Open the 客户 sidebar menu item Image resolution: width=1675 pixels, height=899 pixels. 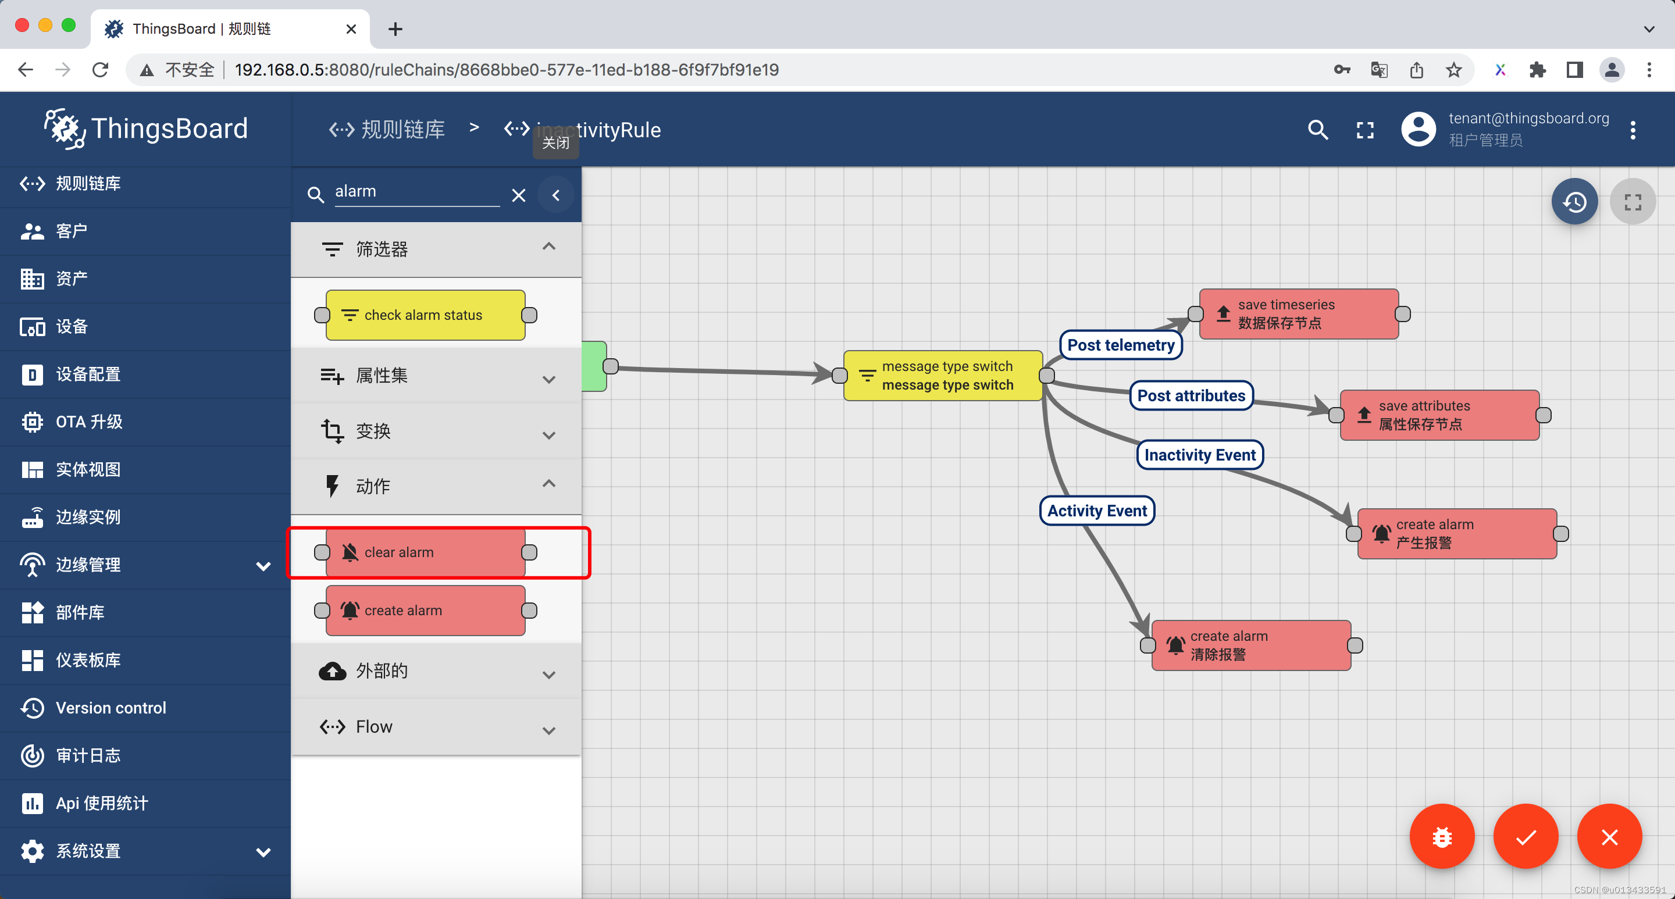[x=145, y=231]
